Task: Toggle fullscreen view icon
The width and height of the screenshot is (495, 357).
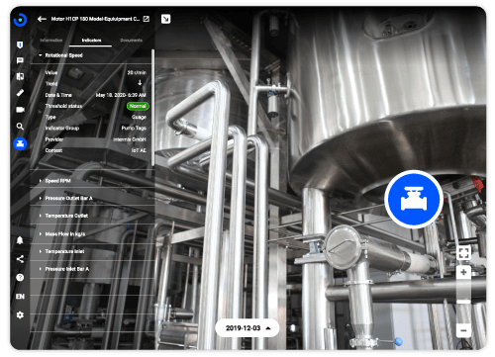Action: [463, 253]
